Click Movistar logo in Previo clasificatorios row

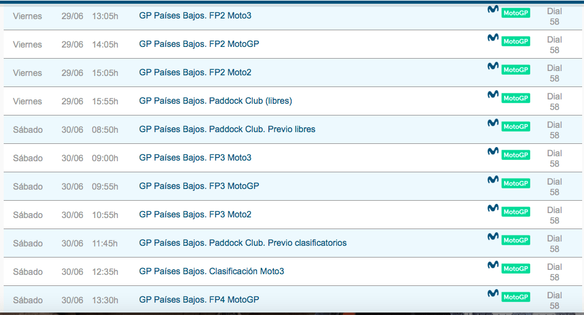point(493,237)
